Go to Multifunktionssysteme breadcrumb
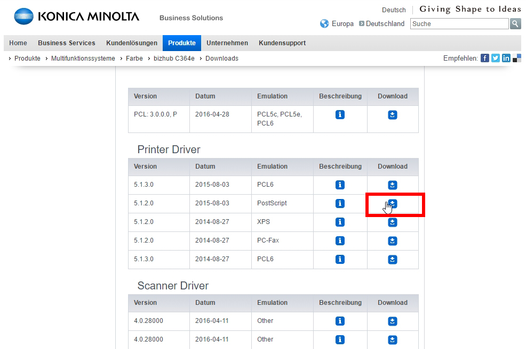The height and width of the screenshot is (349, 526). [x=83, y=58]
